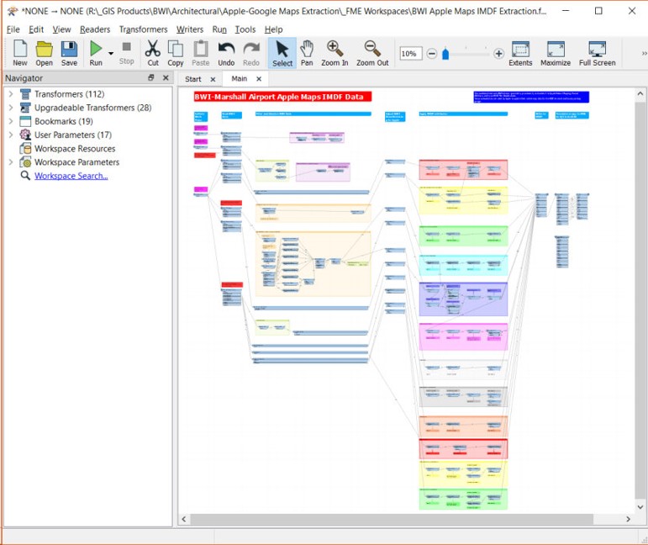Expand the User Parameters (17) node
The image size is (648, 545).
pyautogui.click(x=11, y=135)
